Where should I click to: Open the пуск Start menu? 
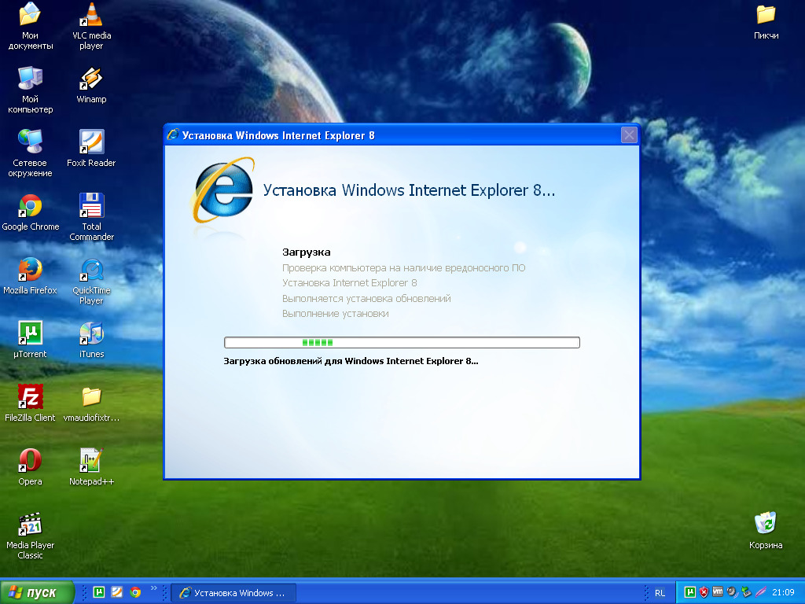(x=37, y=592)
